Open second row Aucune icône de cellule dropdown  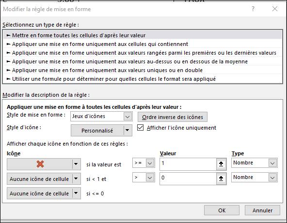pos(44,179)
